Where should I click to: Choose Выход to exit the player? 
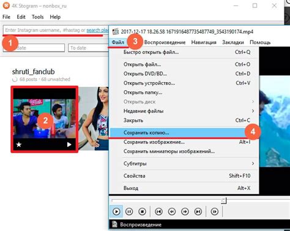(184, 188)
